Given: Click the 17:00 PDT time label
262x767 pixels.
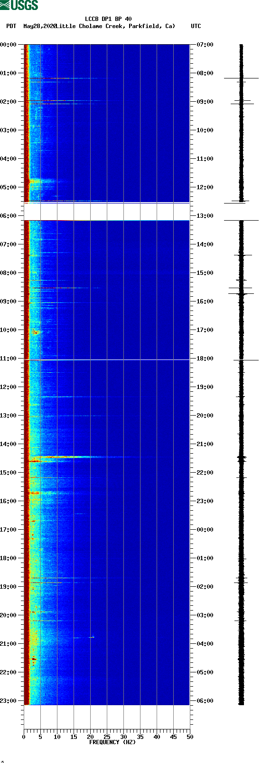Looking at the screenshot, I should tap(9, 530).
